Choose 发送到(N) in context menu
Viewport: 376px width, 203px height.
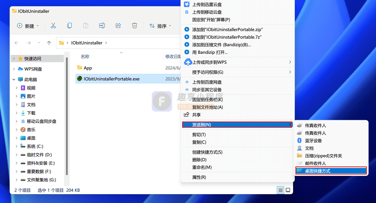point(238,125)
